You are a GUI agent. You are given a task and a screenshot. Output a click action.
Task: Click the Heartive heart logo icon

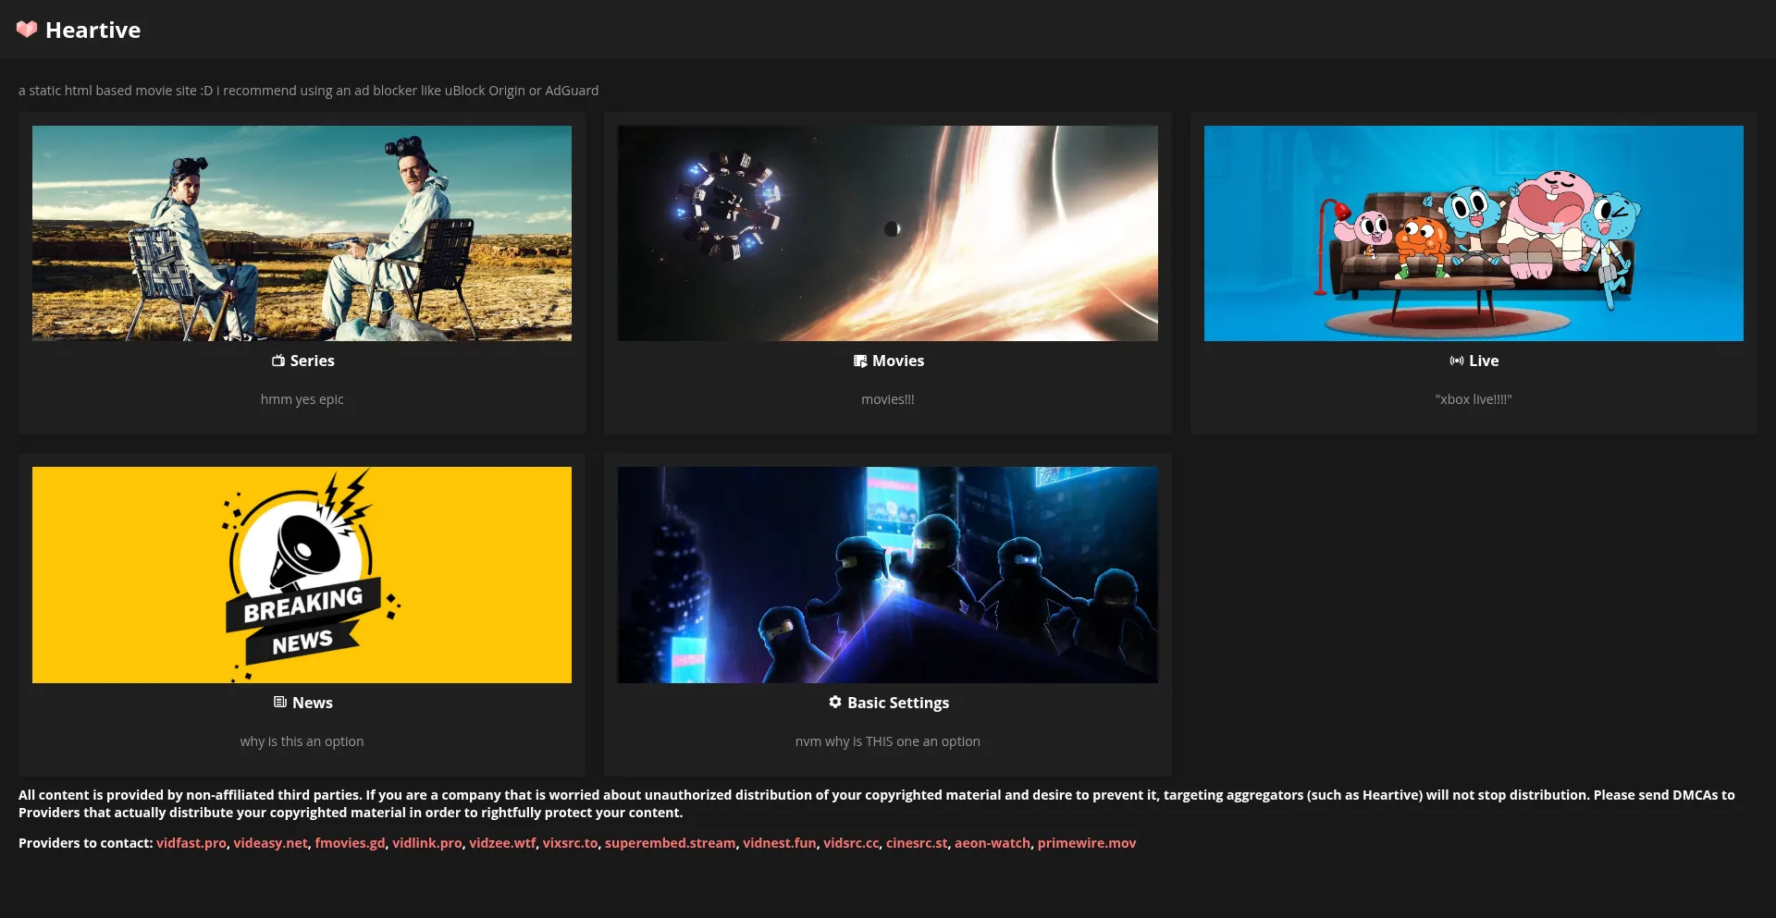27,30
